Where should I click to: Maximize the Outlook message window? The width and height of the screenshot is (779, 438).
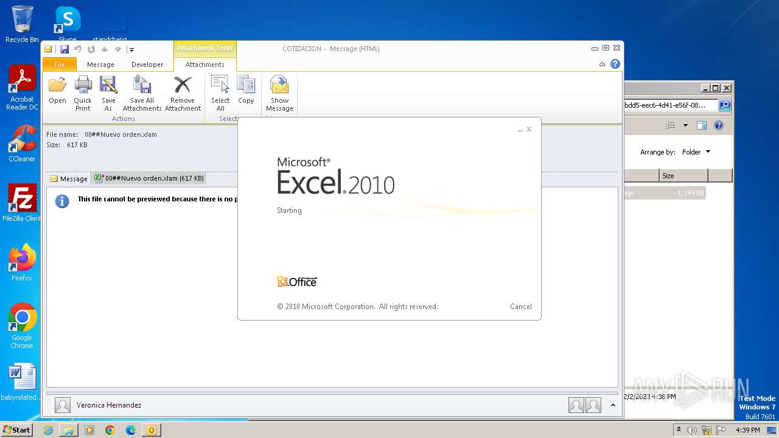click(x=606, y=49)
